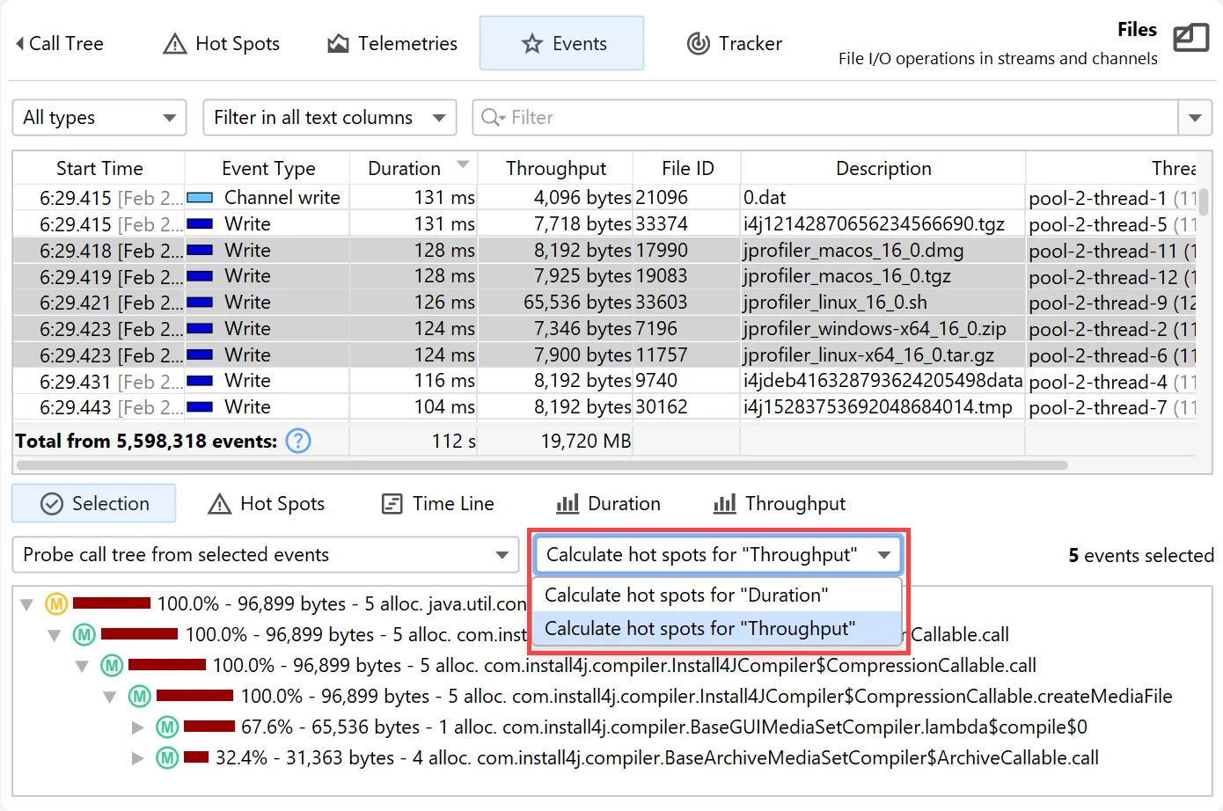Expand the 32.4% ArchiveCallable.call node
The height and width of the screenshot is (811, 1223).
click(x=137, y=758)
